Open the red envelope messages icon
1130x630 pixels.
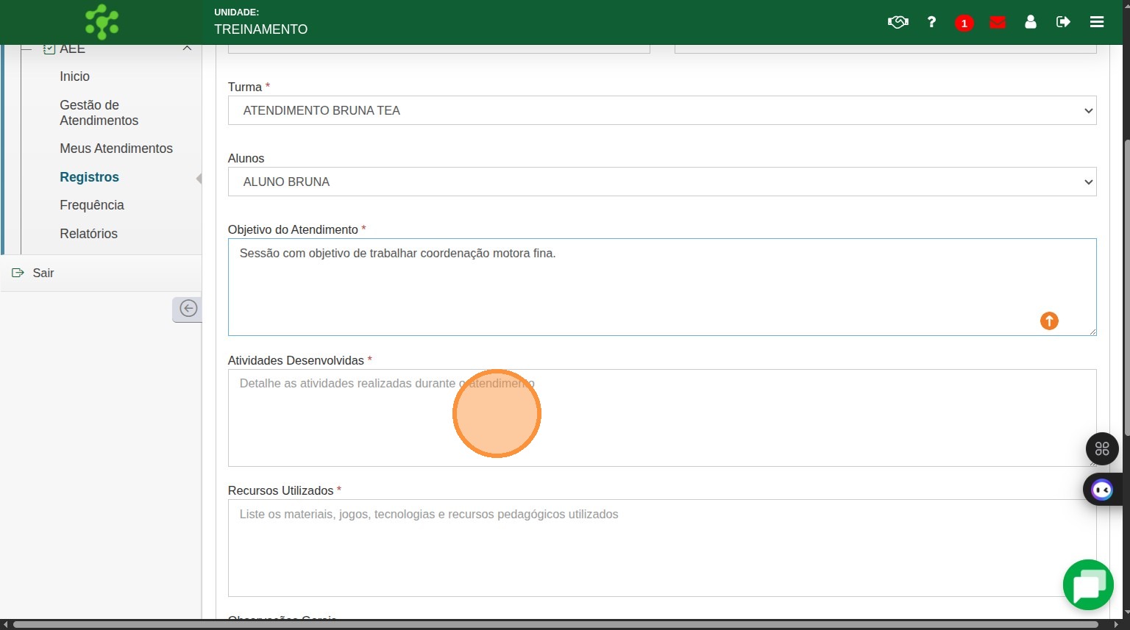pyautogui.click(x=998, y=22)
